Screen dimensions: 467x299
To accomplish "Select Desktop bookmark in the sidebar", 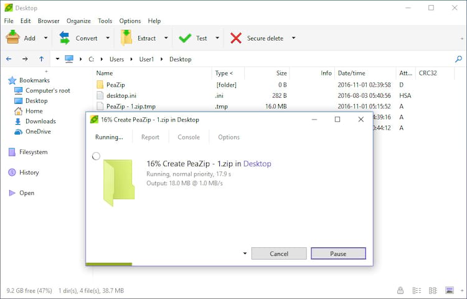I will point(36,101).
